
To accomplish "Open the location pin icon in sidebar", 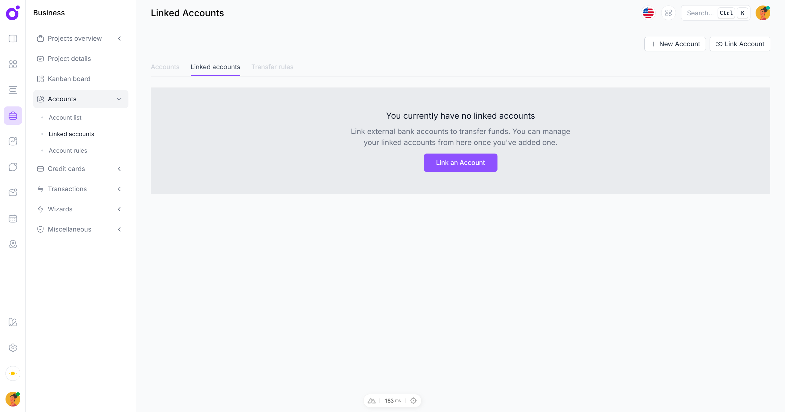I will pos(13,244).
